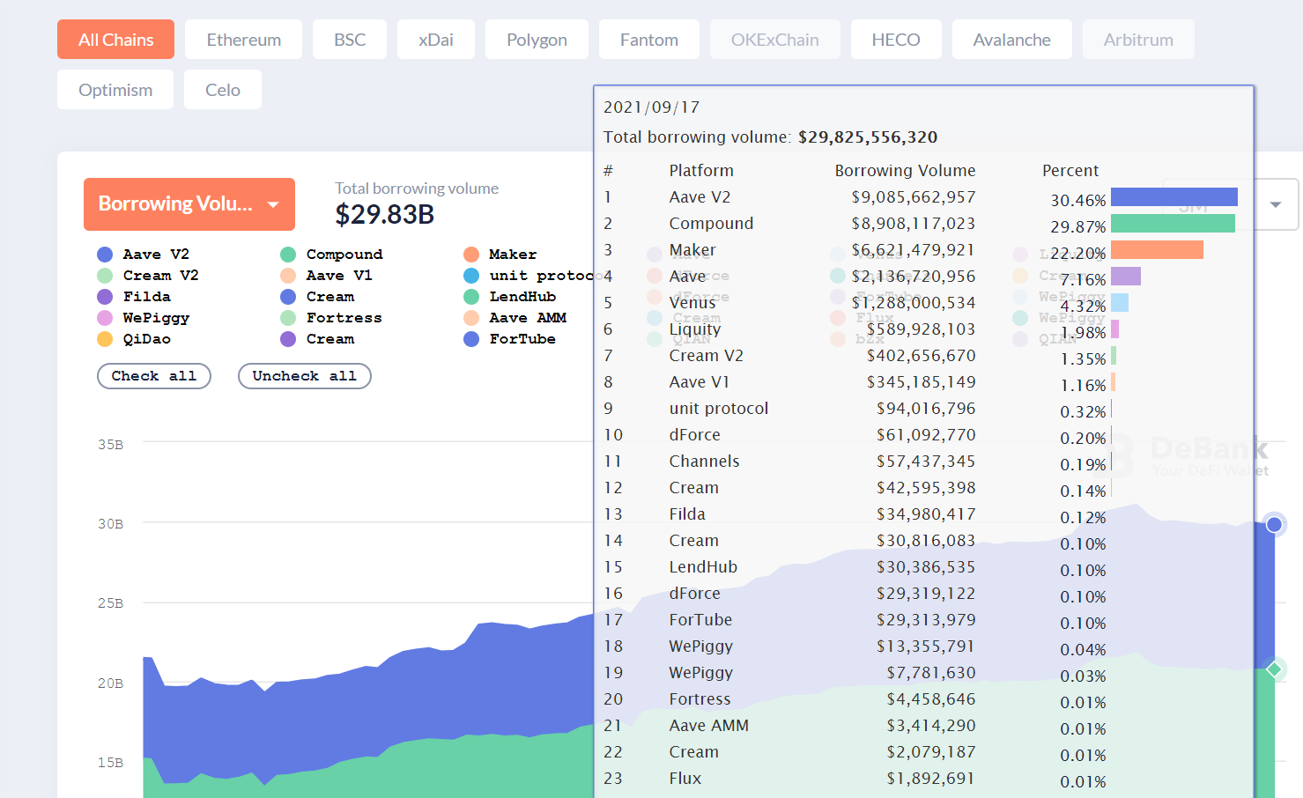Click purple-dot Cream legend entry beside ForTube
This screenshot has width=1303, height=798.
point(317,339)
